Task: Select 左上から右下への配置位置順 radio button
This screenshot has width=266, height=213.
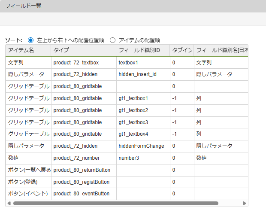Action: [x=30, y=40]
